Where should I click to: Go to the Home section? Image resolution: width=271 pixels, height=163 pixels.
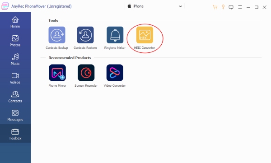[x=15, y=22]
